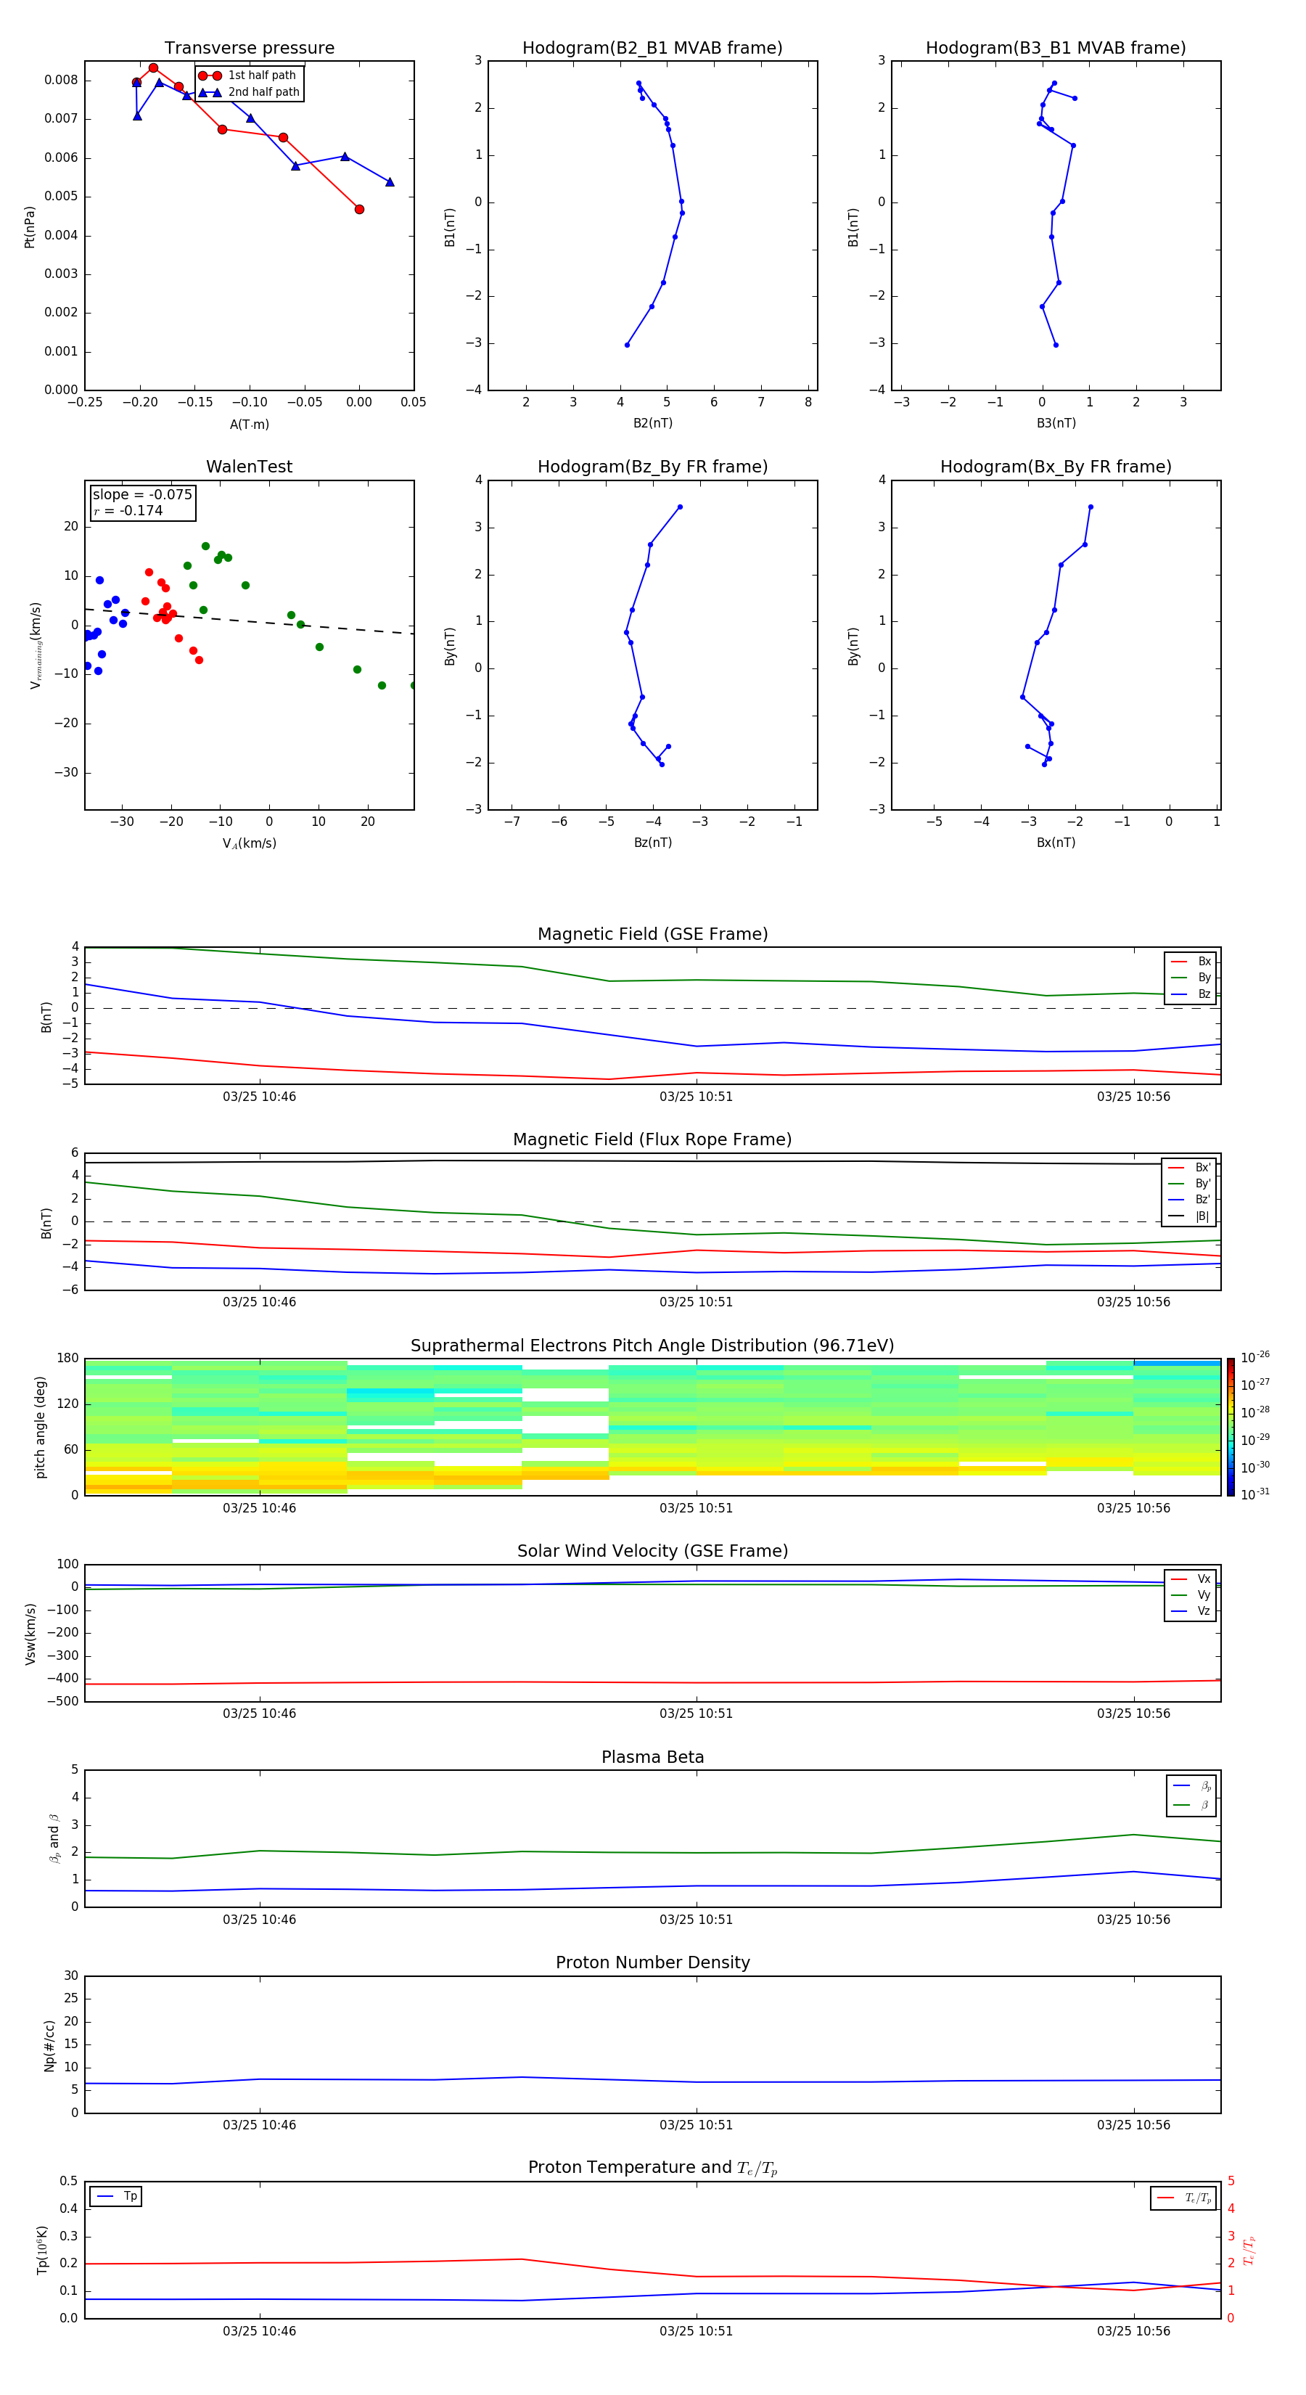This screenshot has height=2395, width=1306.
Task: Click Bx' entry in flux rope legend
Action: click(x=1190, y=1168)
